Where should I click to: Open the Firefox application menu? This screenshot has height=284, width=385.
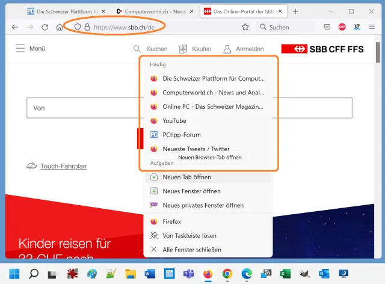(x=372, y=27)
